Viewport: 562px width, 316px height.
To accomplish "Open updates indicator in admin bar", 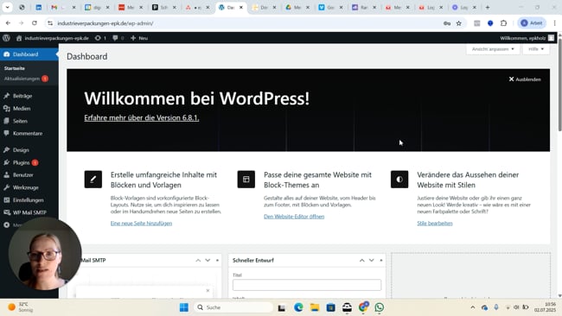I will pyautogui.click(x=100, y=38).
